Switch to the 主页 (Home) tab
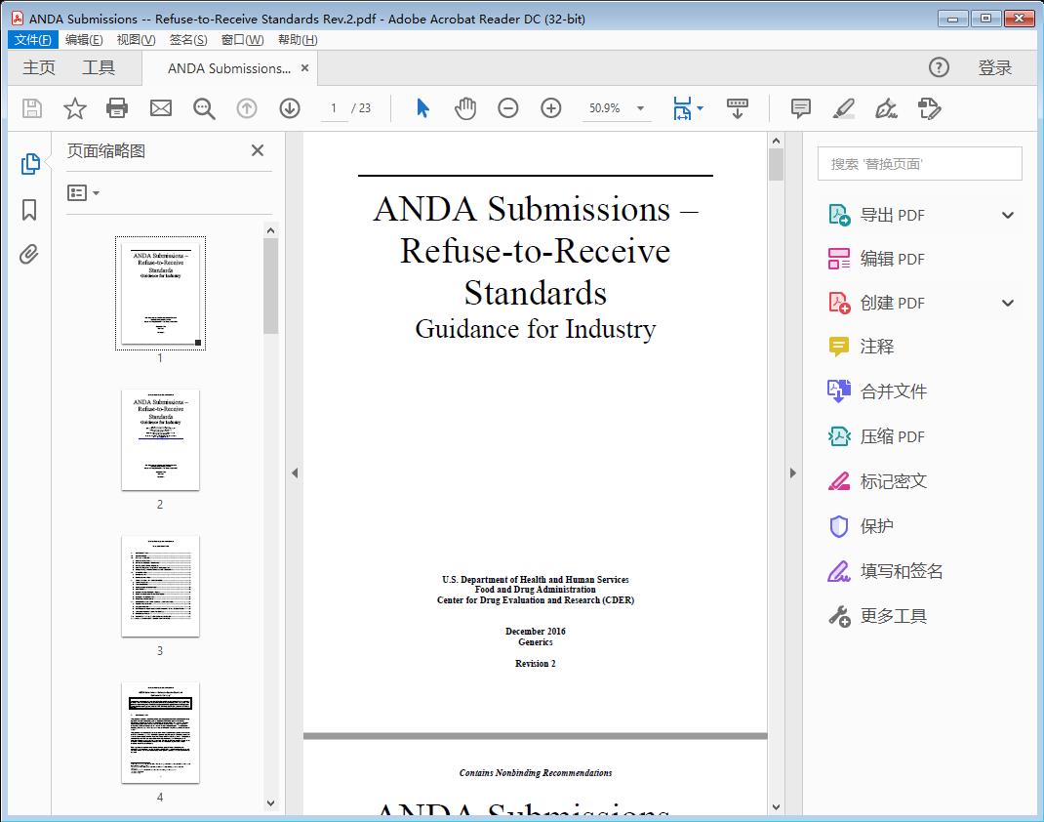1044x822 pixels. point(38,67)
